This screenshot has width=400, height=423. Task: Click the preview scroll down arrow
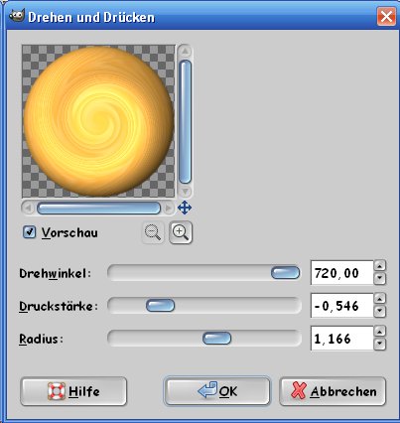pyautogui.click(x=185, y=191)
